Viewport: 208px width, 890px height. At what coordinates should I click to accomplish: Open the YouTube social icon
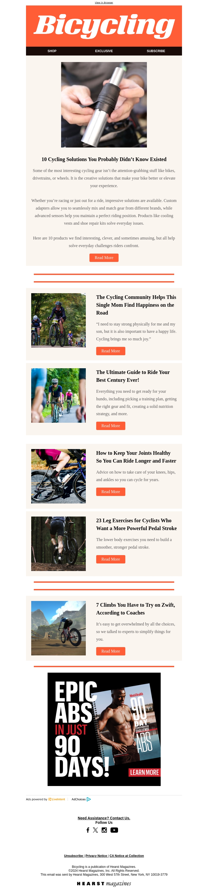(x=114, y=830)
